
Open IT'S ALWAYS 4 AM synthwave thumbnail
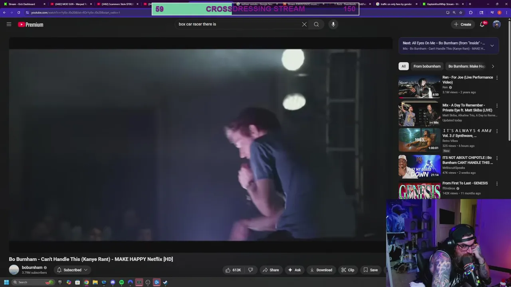coord(419,140)
